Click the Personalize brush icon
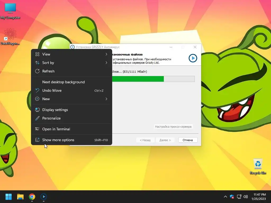This screenshot has height=203, width=271. click(37, 118)
